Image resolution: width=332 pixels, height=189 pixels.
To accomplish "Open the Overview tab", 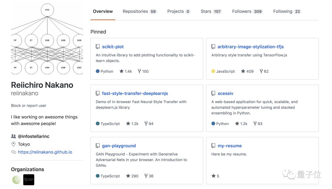I will [x=103, y=11].
